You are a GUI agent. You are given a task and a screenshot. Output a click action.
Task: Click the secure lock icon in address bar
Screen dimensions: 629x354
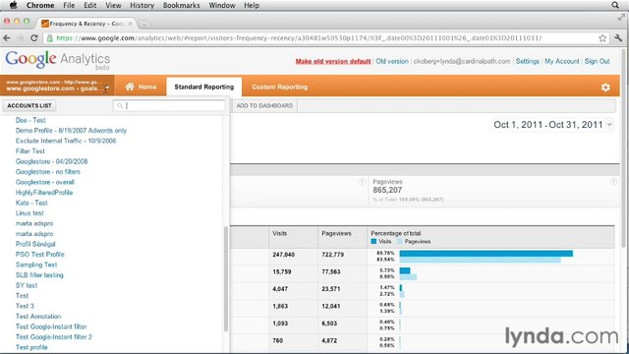tap(50, 38)
